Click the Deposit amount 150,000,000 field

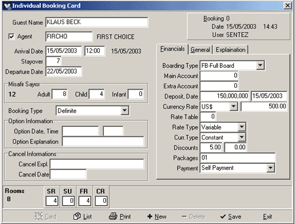[224, 96]
